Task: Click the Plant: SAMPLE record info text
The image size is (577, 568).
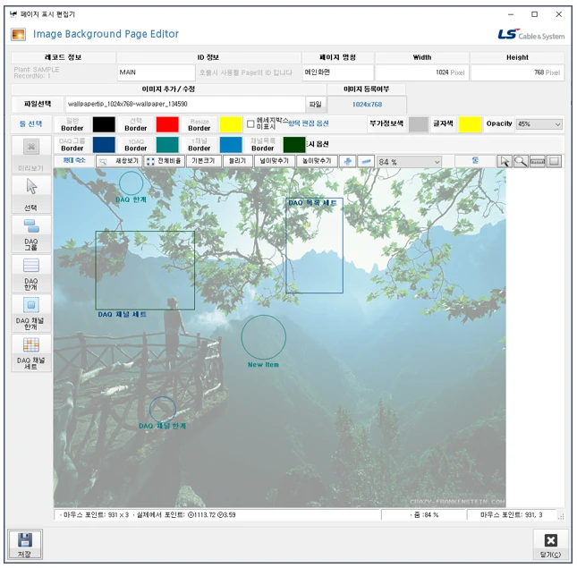Action: coord(37,70)
